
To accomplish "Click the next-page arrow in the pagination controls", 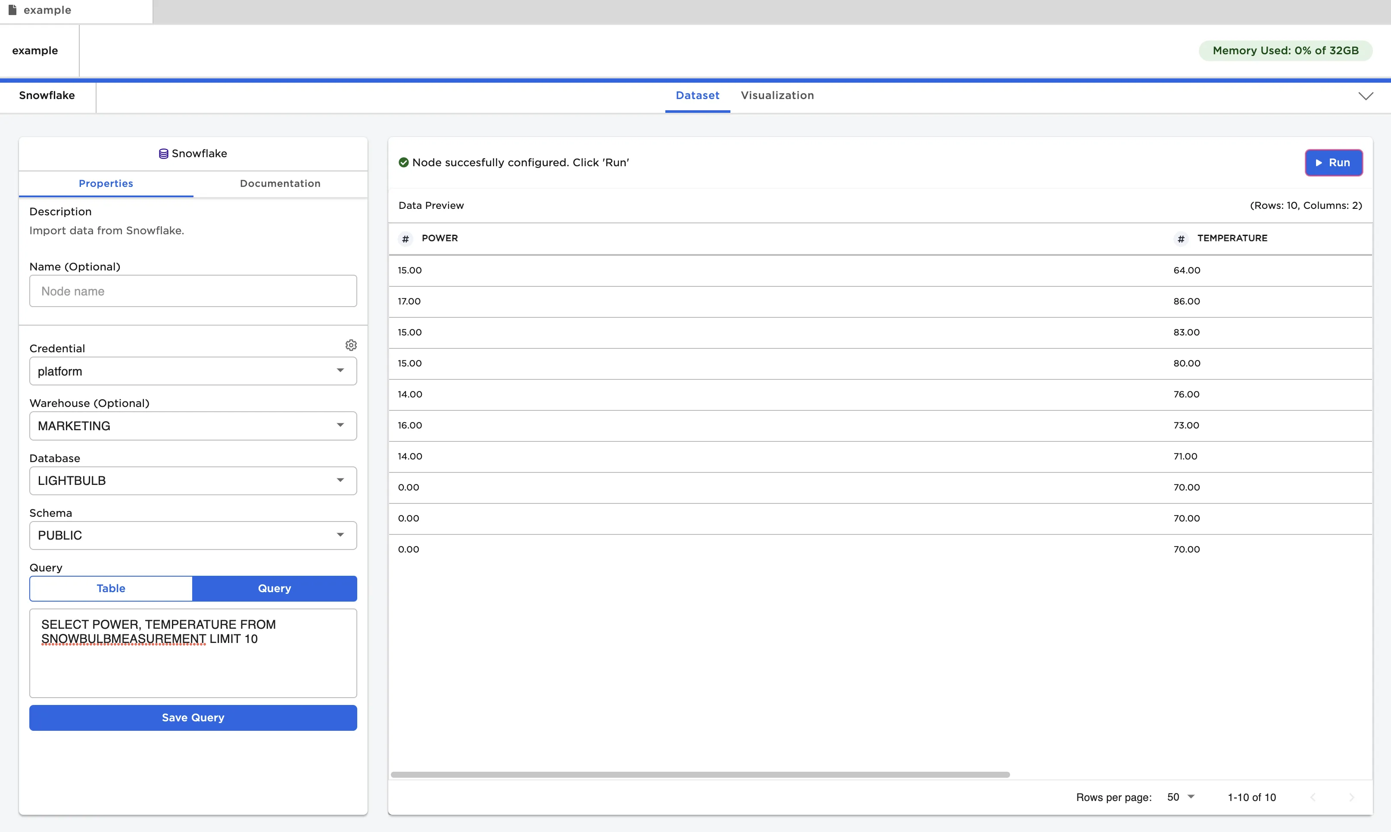I will click(1352, 797).
